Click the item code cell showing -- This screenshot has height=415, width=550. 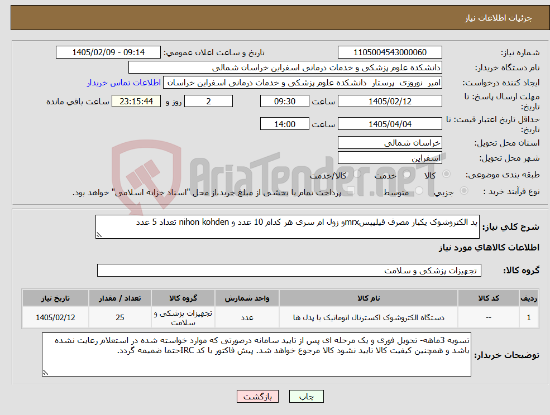pos(489,317)
